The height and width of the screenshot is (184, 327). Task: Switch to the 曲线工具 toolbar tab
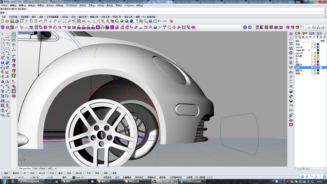(x=83, y=17)
